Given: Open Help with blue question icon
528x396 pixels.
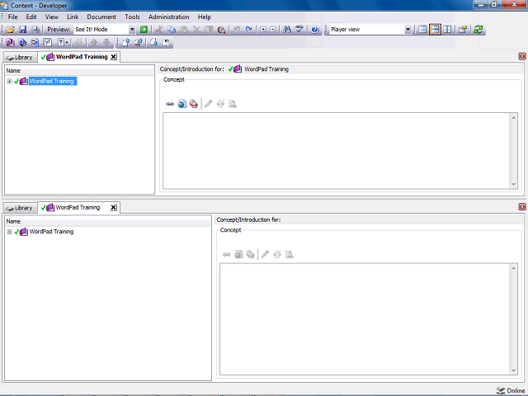Looking at the screenshot, I should (x=315, y=30).
